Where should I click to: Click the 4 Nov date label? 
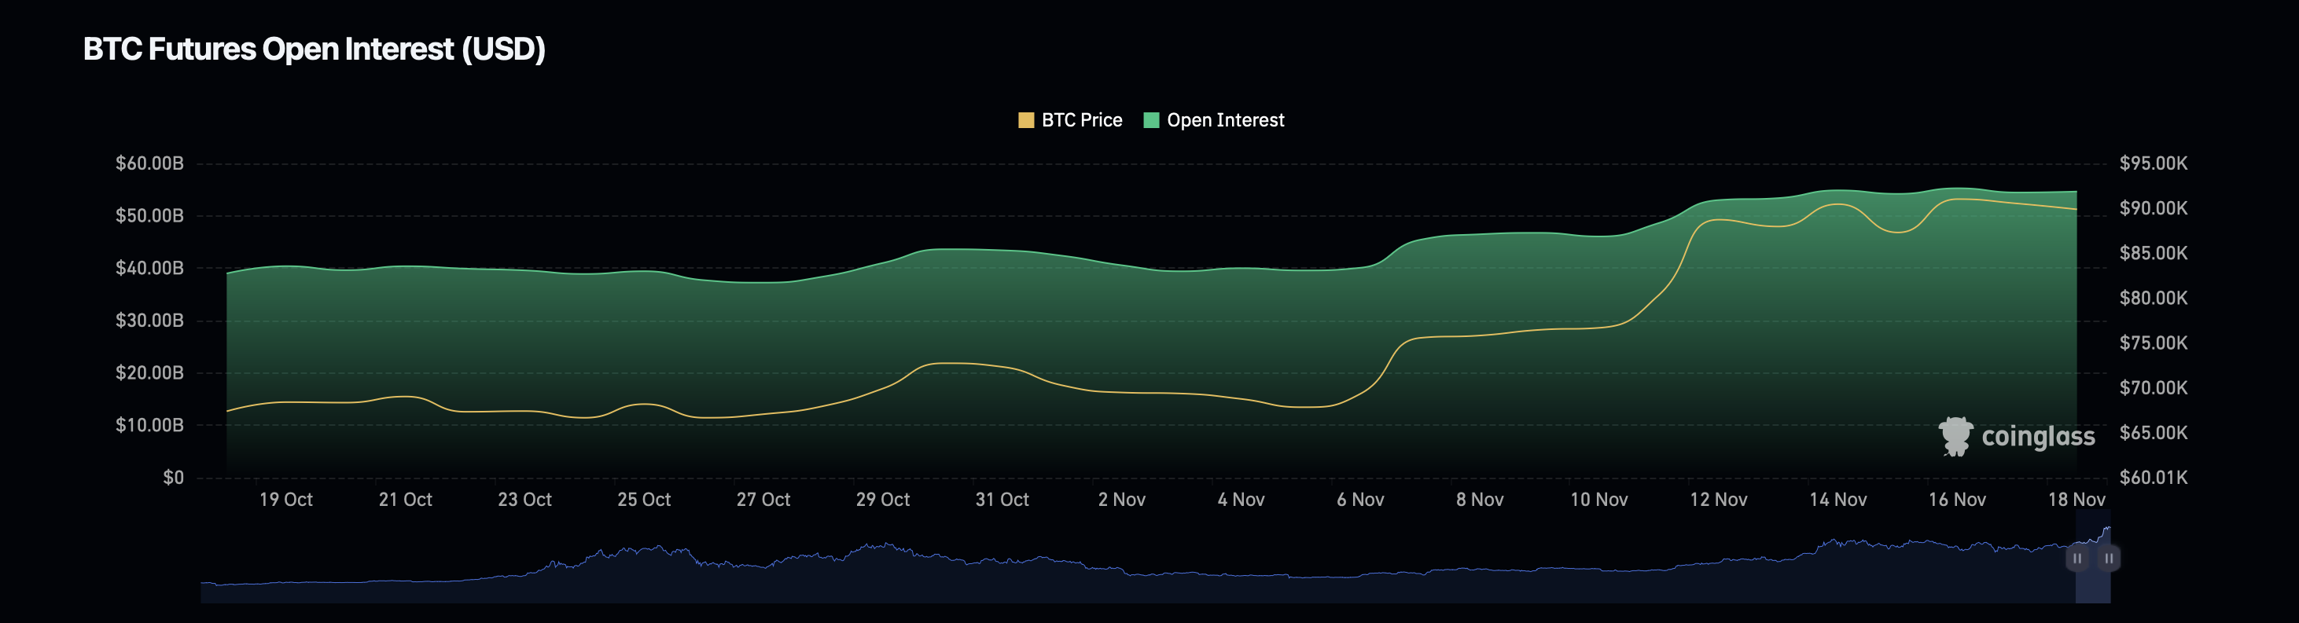1241,500
